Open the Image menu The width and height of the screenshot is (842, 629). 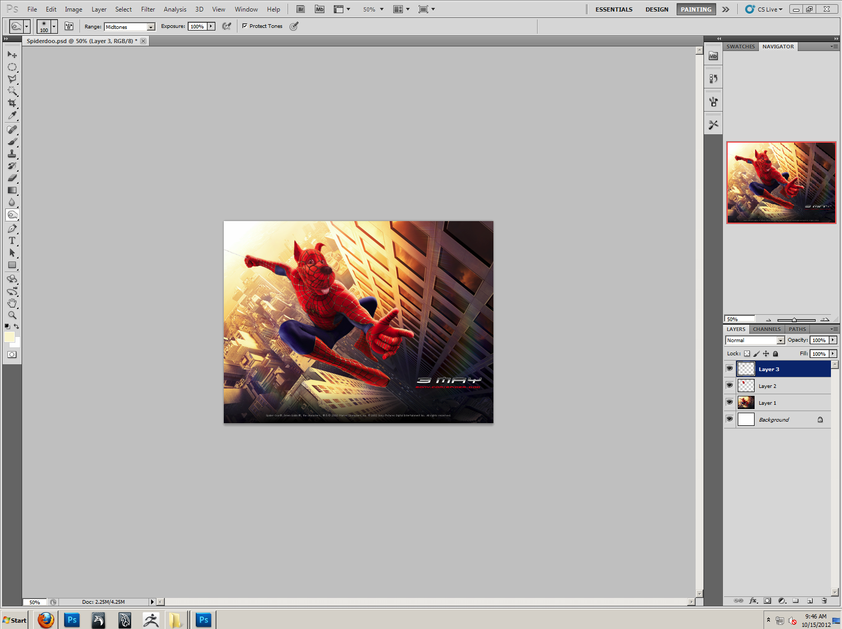[73, 9]
